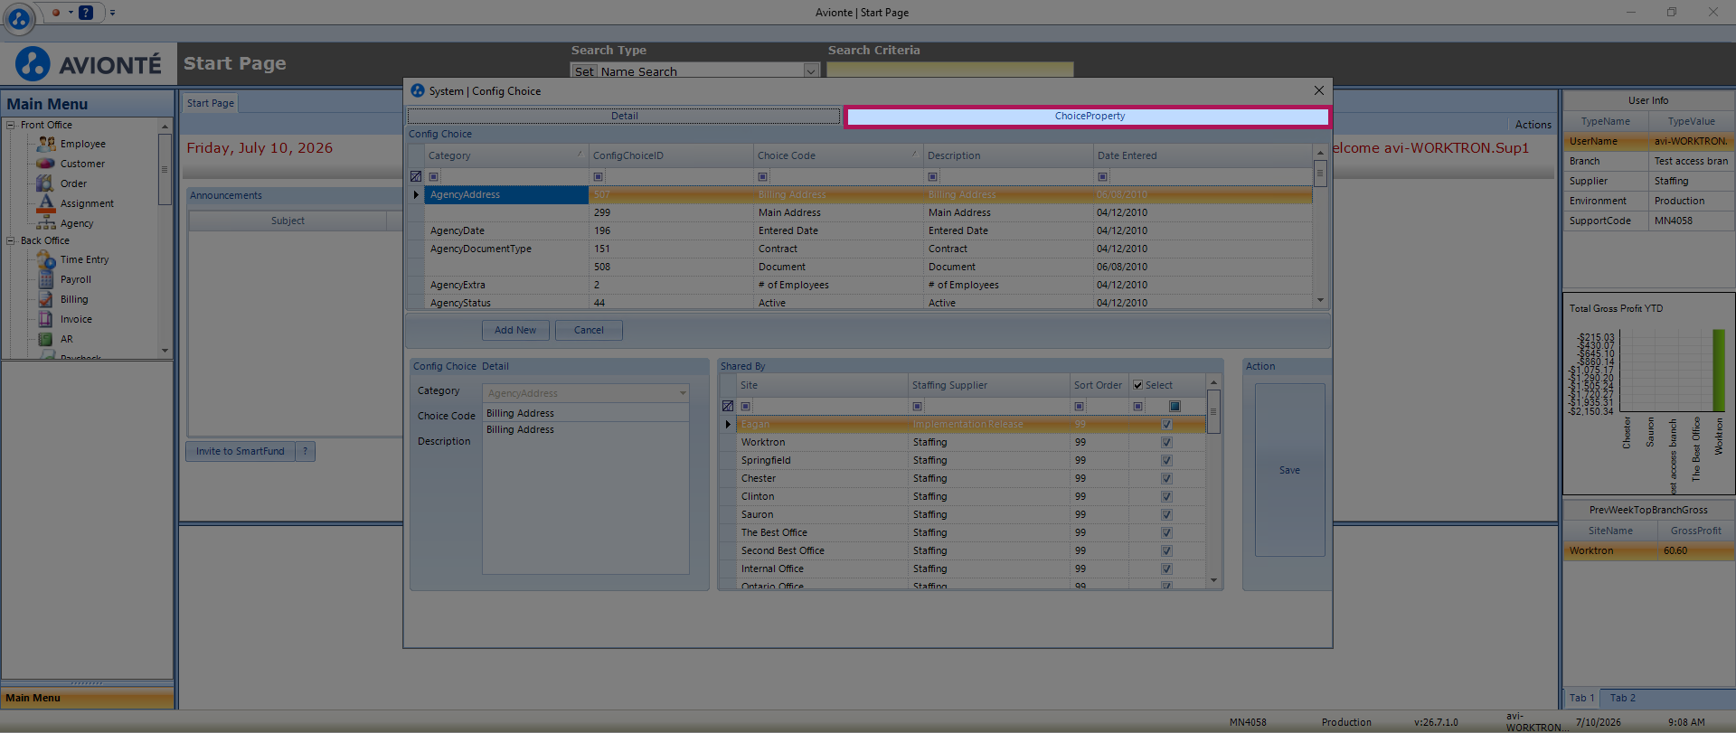
Task: Open Billing from the Main Menu
Action: click(x=74, y=299)
